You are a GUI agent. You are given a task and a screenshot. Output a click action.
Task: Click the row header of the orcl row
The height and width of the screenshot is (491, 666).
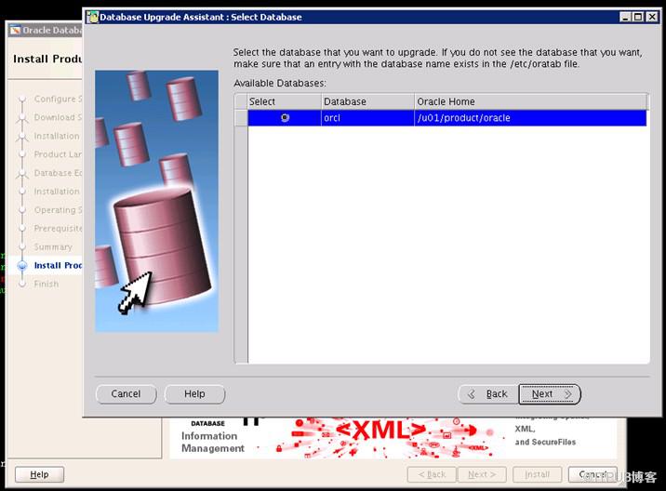click(x=241, y=118)
